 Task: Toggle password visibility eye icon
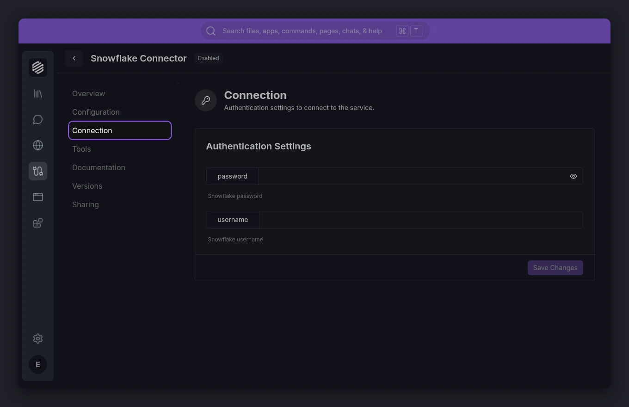click(573, 176)
